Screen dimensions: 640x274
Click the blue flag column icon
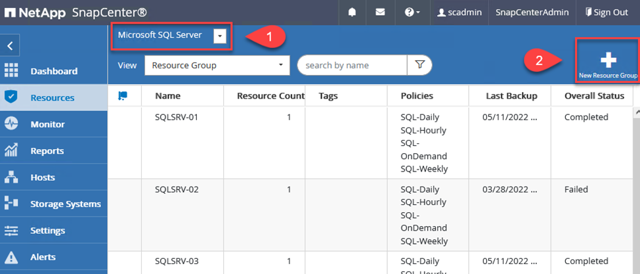122,96
